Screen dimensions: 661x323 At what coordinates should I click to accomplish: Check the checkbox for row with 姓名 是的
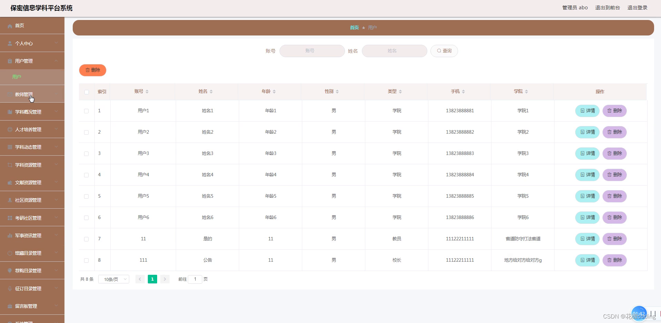pos(87,239)
